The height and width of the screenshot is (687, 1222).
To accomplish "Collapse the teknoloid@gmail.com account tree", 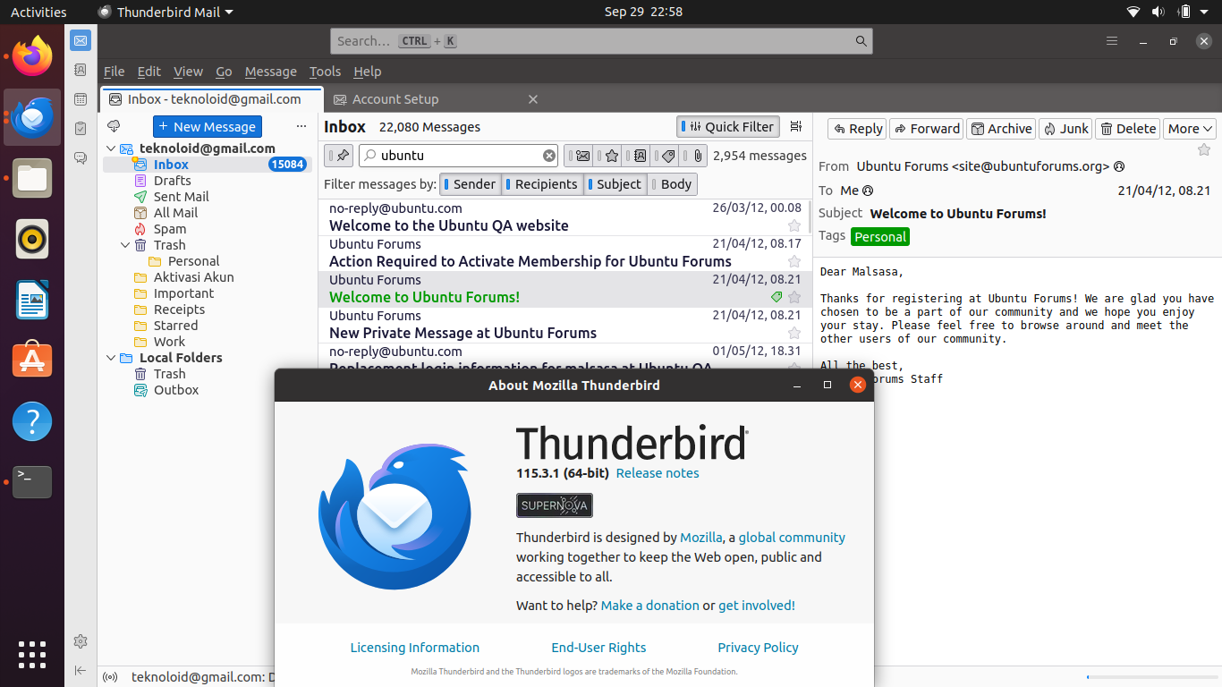I will click(111, 148).
